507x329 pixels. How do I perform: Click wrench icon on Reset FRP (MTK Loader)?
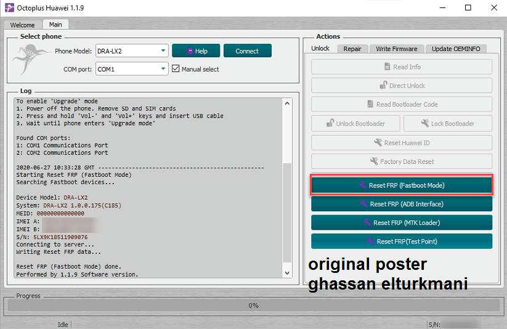[367, 222]
